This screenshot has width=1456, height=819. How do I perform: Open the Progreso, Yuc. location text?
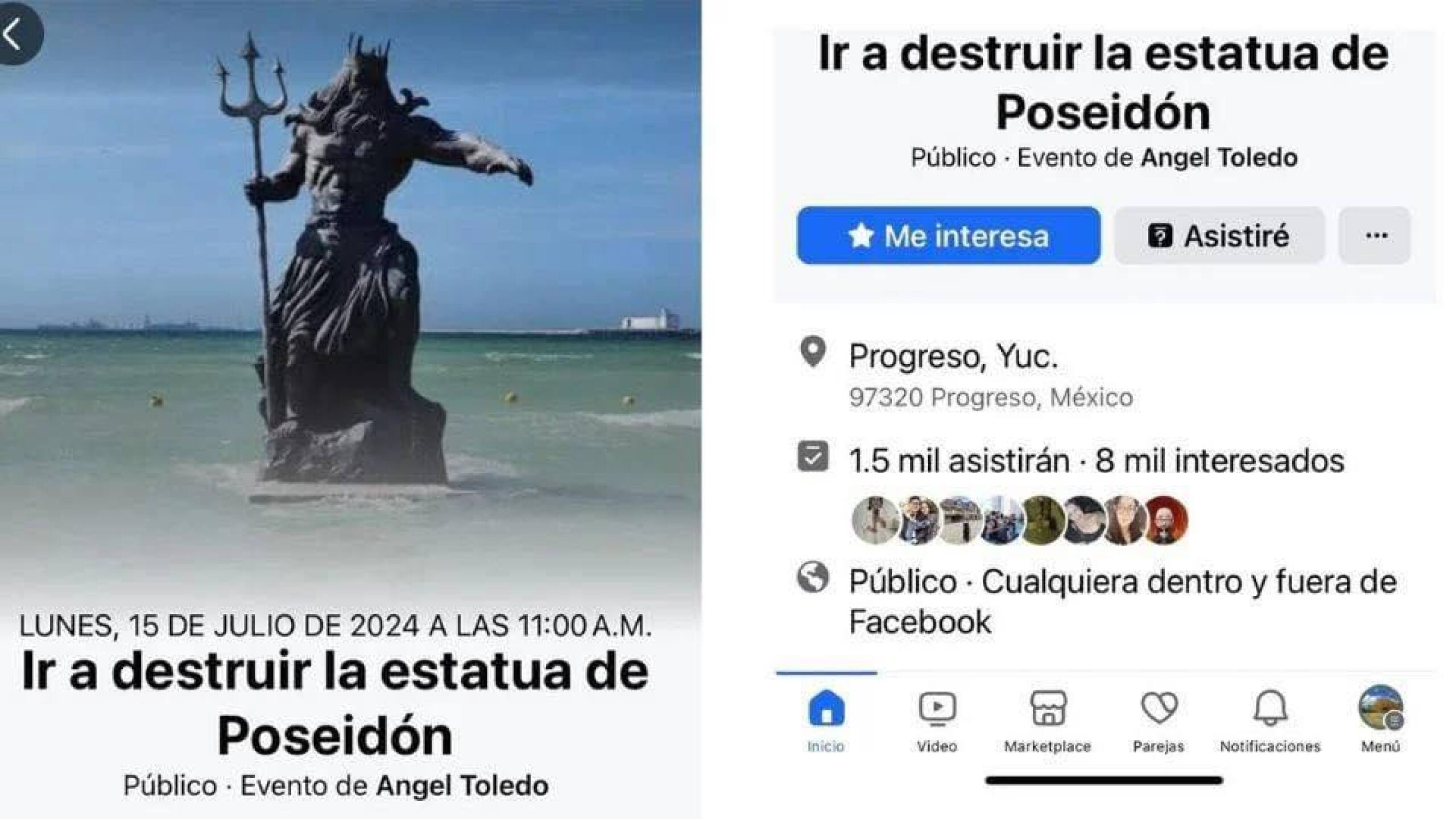(x=953, y=357)
